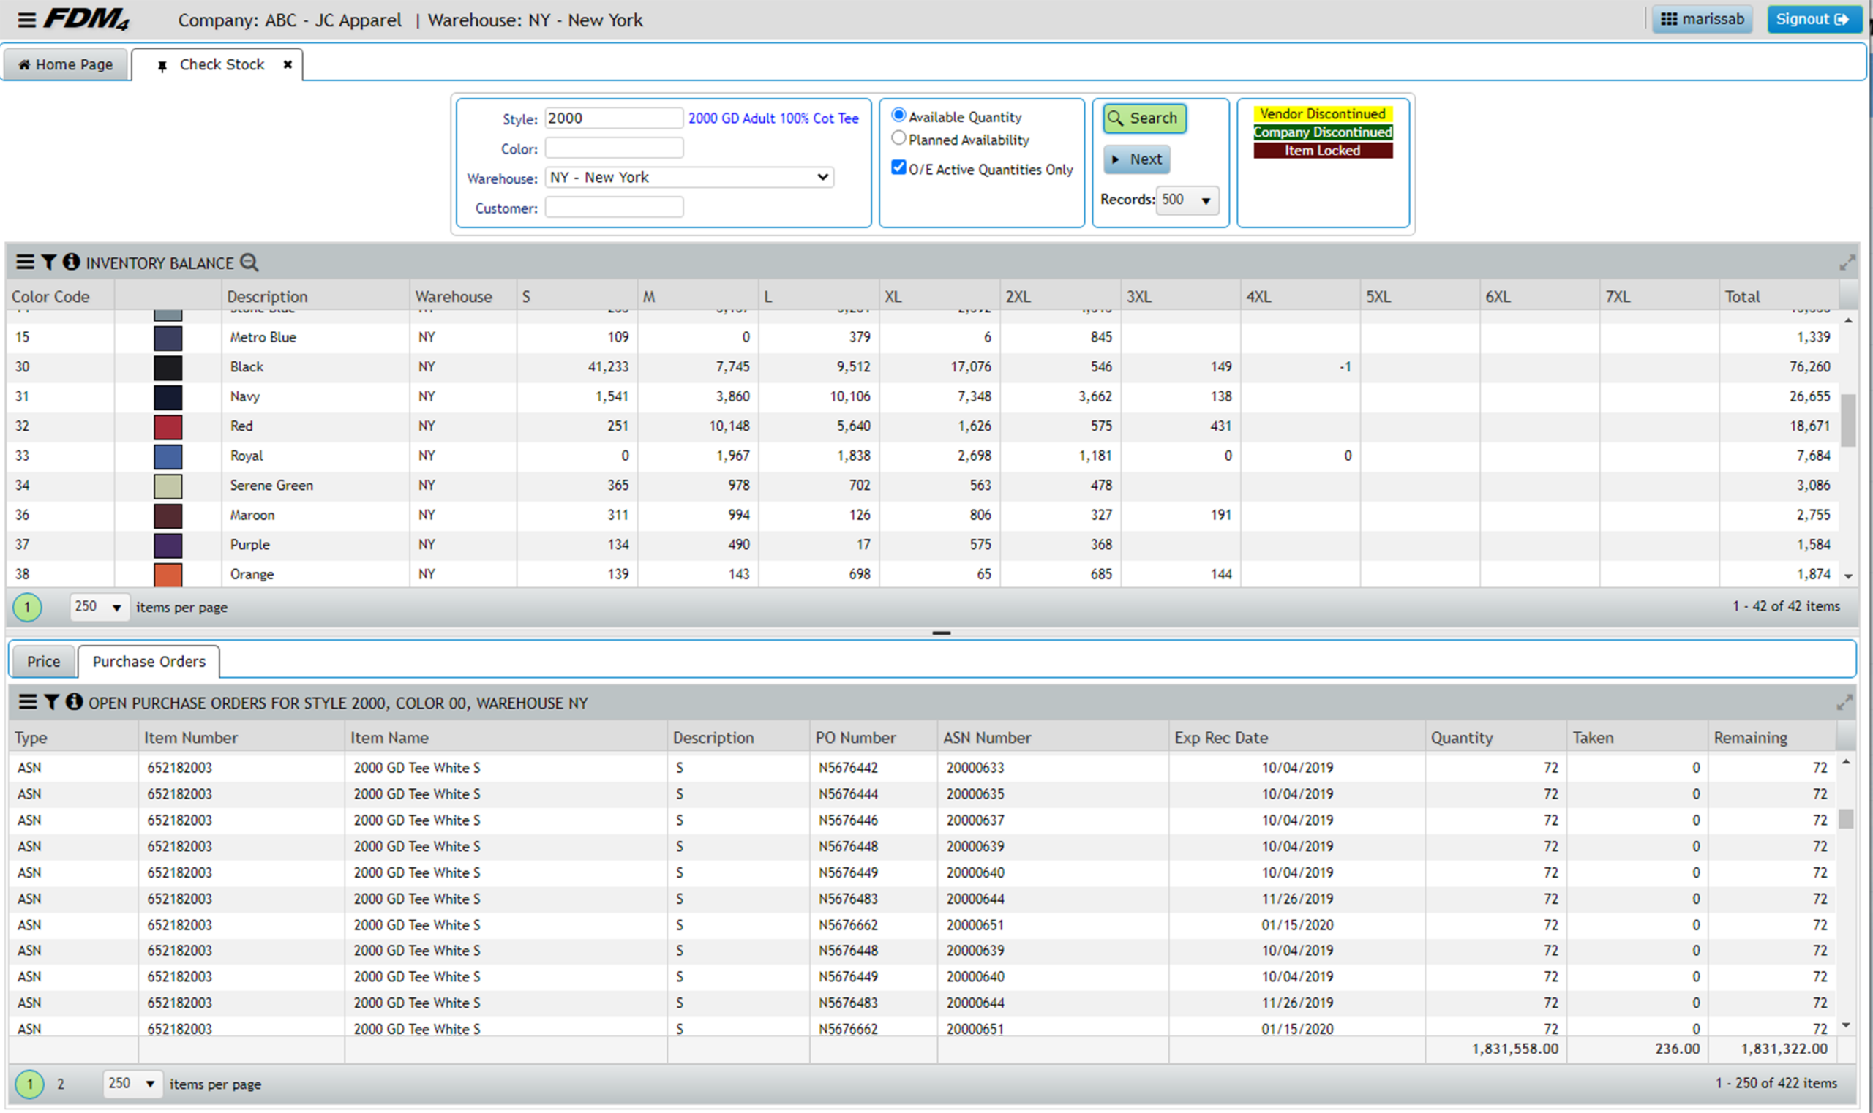Click the Purple color swatch in row 37
This screenshot has width=1873, height=1113.
[x=168, y=546]
